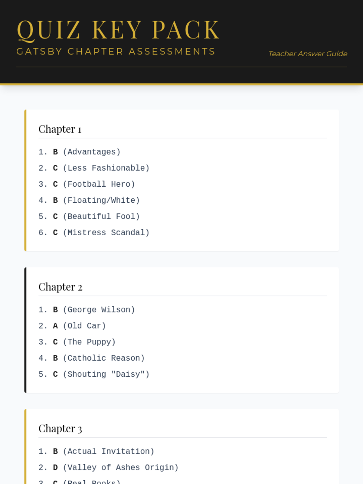Click the Catholic Reason answer
The height and width of the screenshot is (484, 363).
click(92, 358)
